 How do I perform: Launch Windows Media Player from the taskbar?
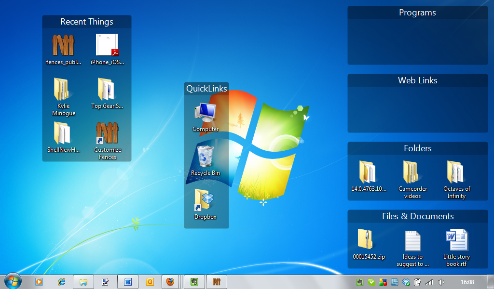39,282
